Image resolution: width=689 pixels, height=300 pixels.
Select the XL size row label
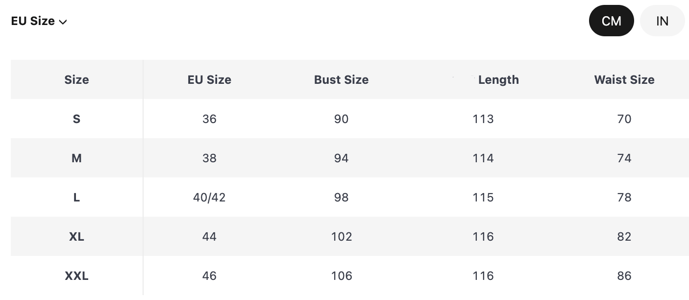click(x=76, y=236)
